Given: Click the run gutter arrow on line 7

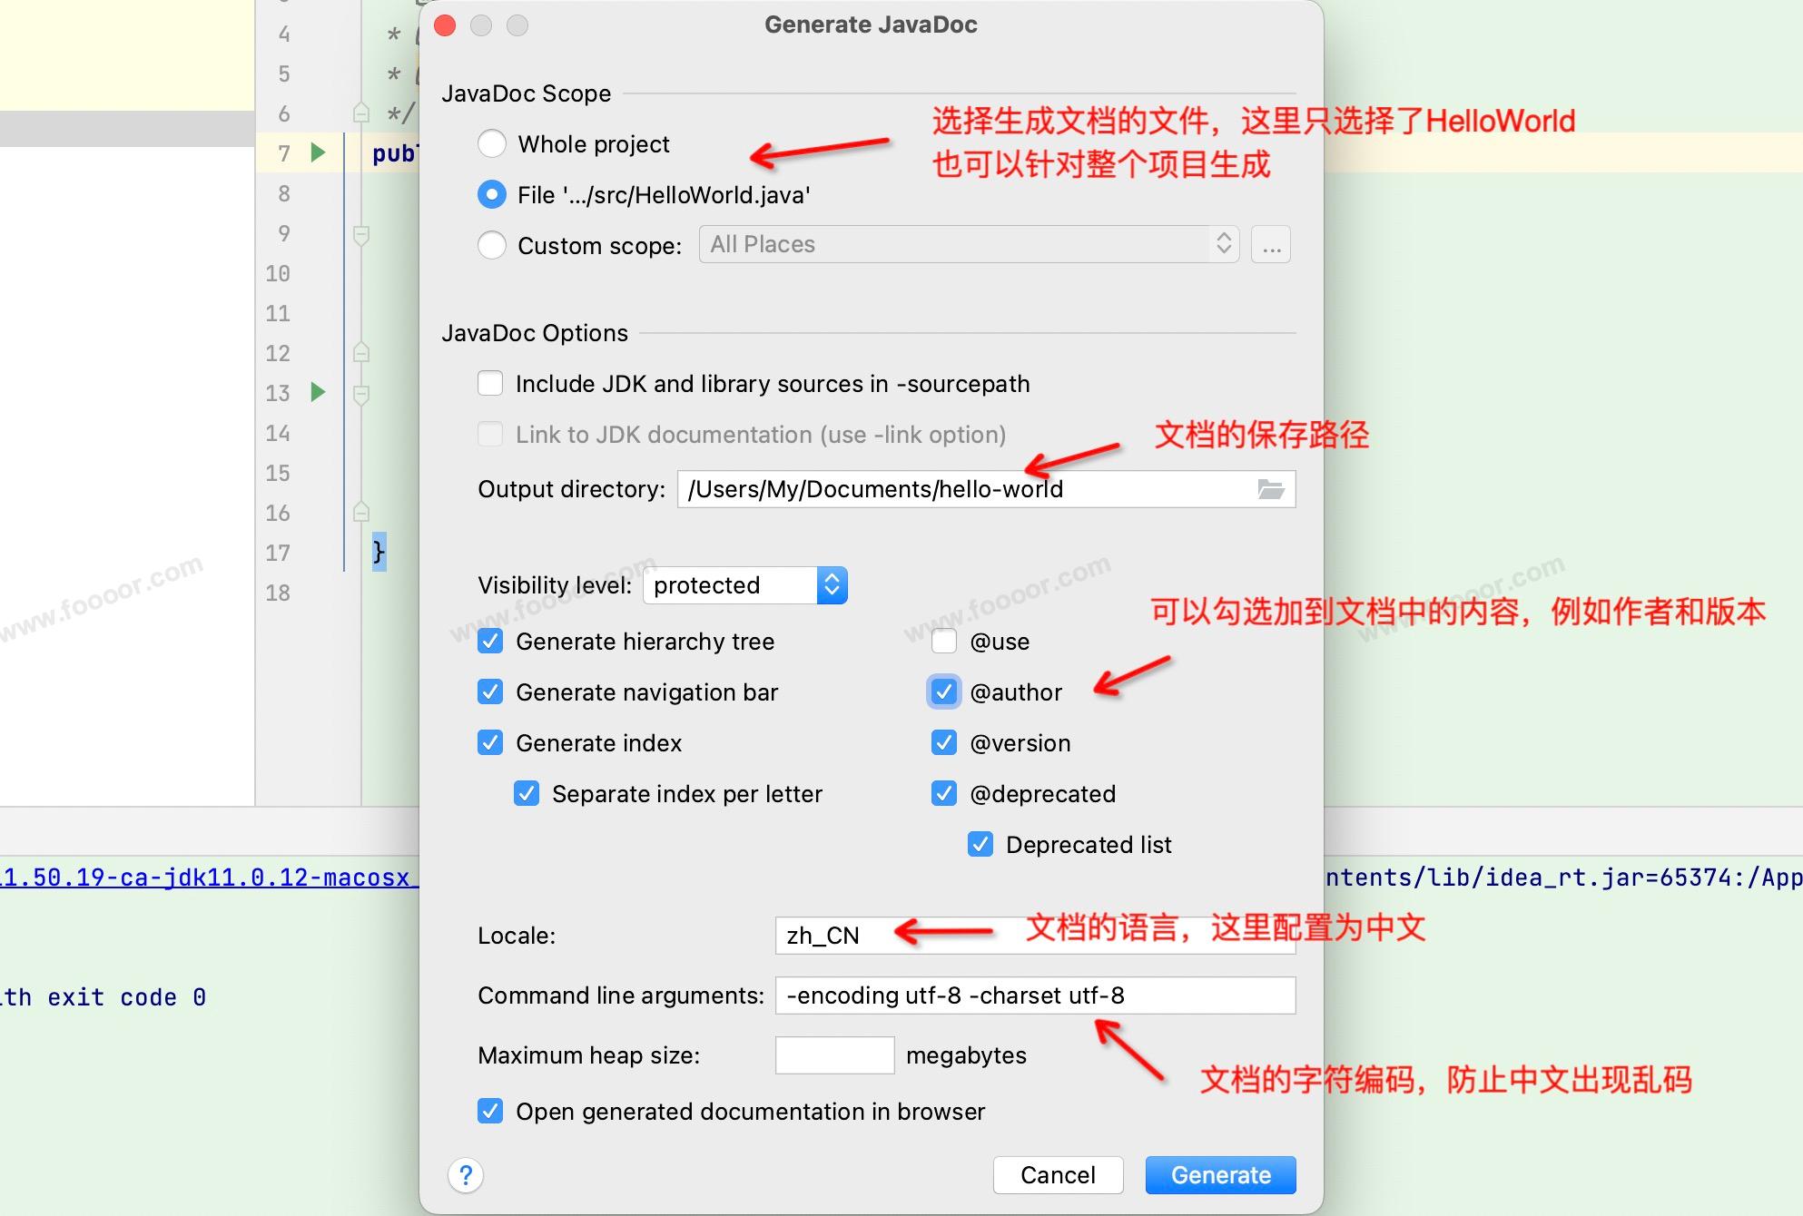Looking at the screenshot, I should click(318, 152).
